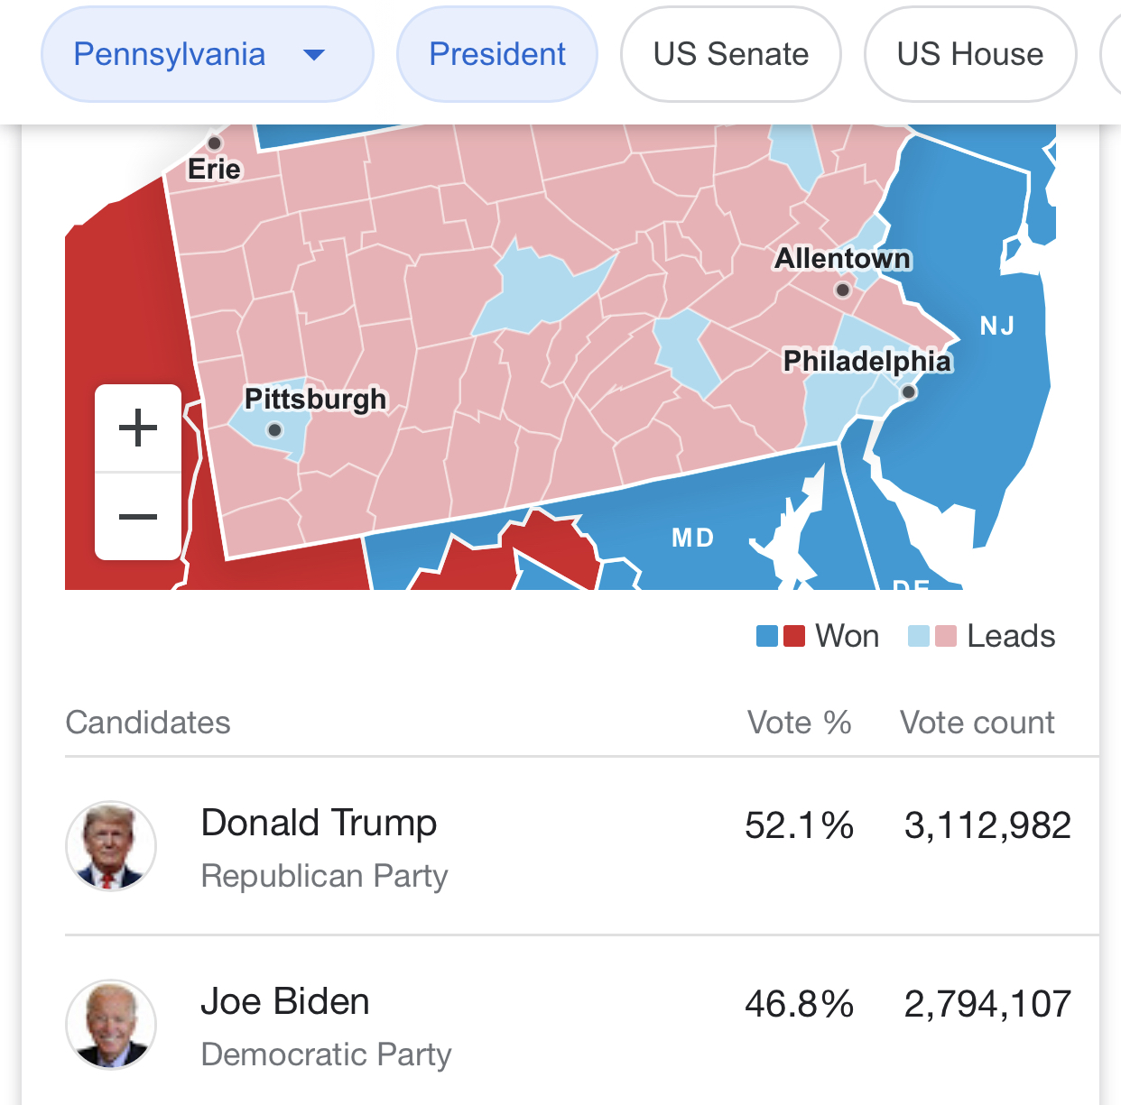Click the Erie city marker dot

[215, 143]
